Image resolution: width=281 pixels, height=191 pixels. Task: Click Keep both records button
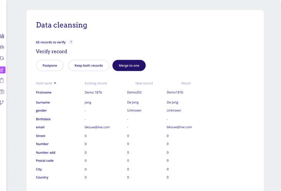[89, 65]
